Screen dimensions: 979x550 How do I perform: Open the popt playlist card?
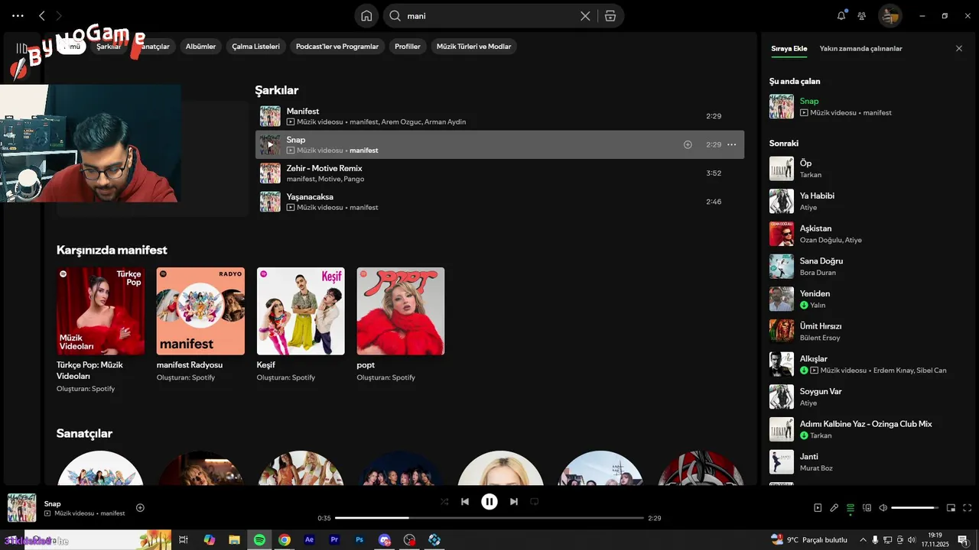[401, 325]
